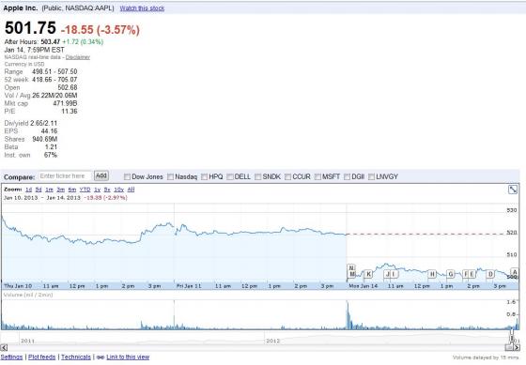The image size is (526, 365).
Task: Click the Beta value 1.21
Action: click(51, 146)
